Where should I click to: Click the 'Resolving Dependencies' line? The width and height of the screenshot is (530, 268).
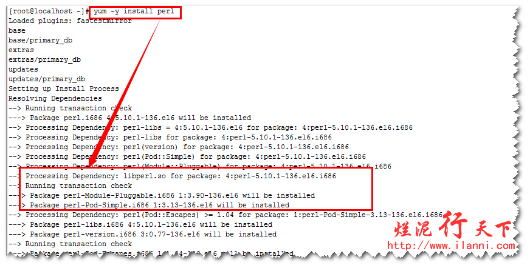[x=55, y=98]
